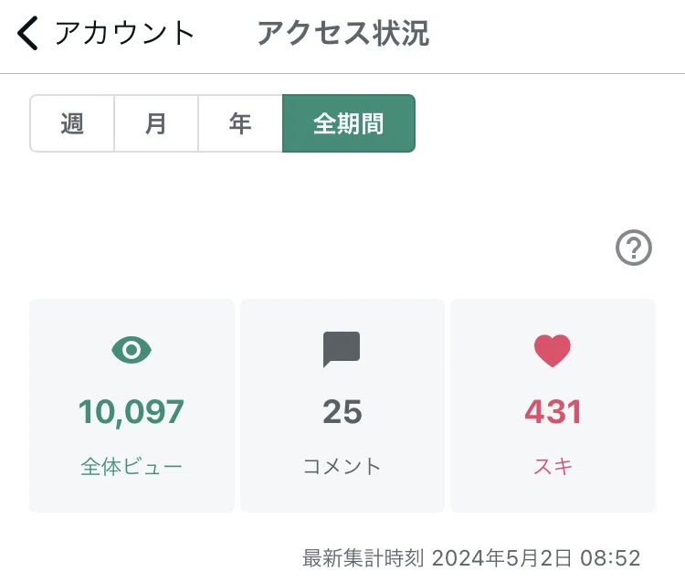Open the スキ stats card
This screenshot has width=685, height=582.
coord(553,406)
